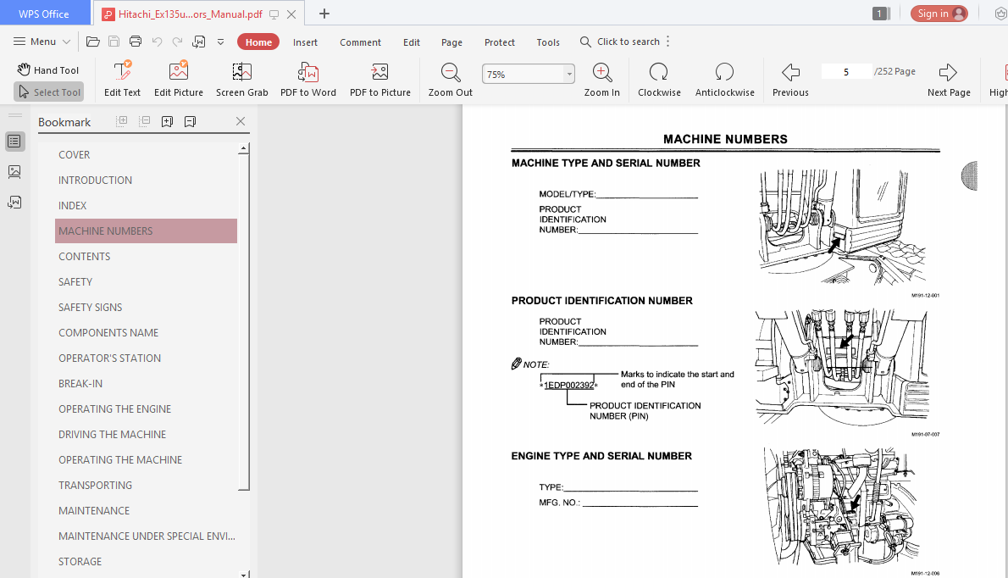Toggle the Bookmark sidebar panel icon
The height and width of the screenshot is (578, 1008).
click(x=14, y=142)
